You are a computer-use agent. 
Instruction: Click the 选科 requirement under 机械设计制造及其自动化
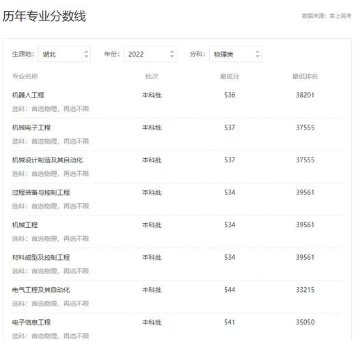pyautogui.click(x=51, y=174)
